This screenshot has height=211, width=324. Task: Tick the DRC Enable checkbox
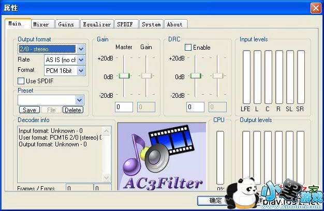188,47
